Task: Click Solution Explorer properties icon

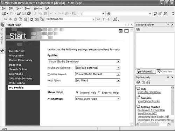Action: [x=138, y=30]
